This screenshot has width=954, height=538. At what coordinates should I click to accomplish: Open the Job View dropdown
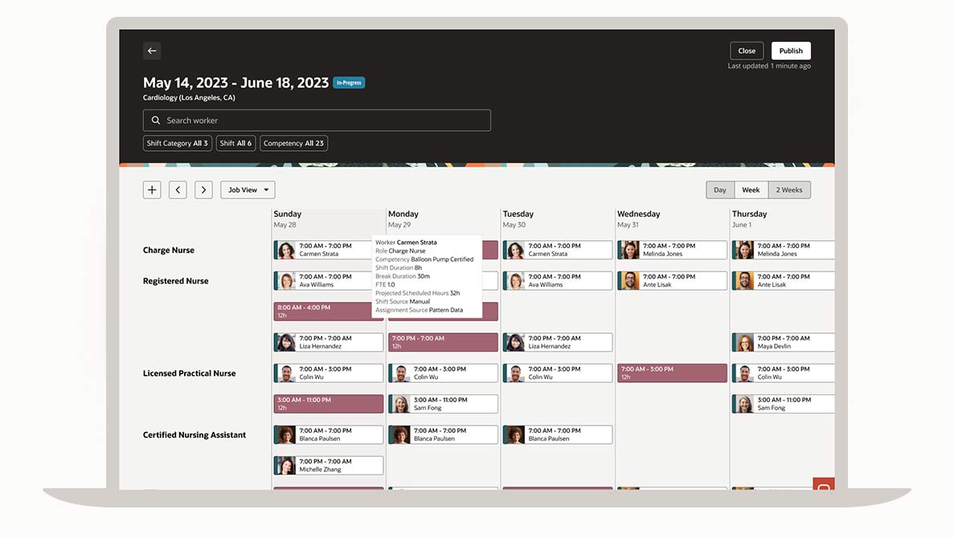tap(248, 190)
